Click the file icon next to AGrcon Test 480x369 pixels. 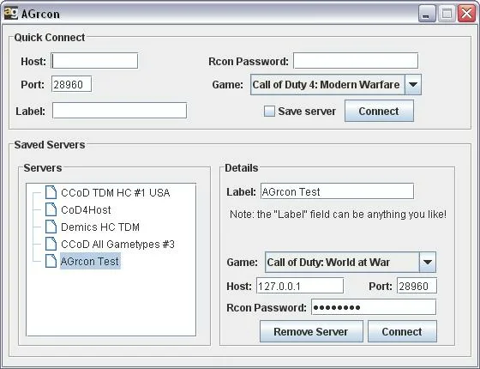point(51,261)
